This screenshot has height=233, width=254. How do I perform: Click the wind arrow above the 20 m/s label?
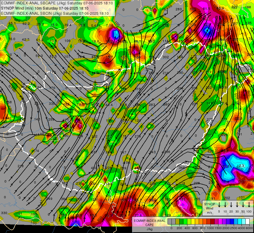tap(231, 204)
